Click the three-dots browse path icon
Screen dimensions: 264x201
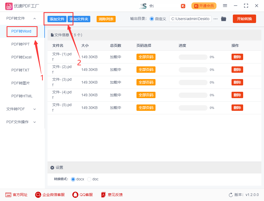tap(215, 19)
